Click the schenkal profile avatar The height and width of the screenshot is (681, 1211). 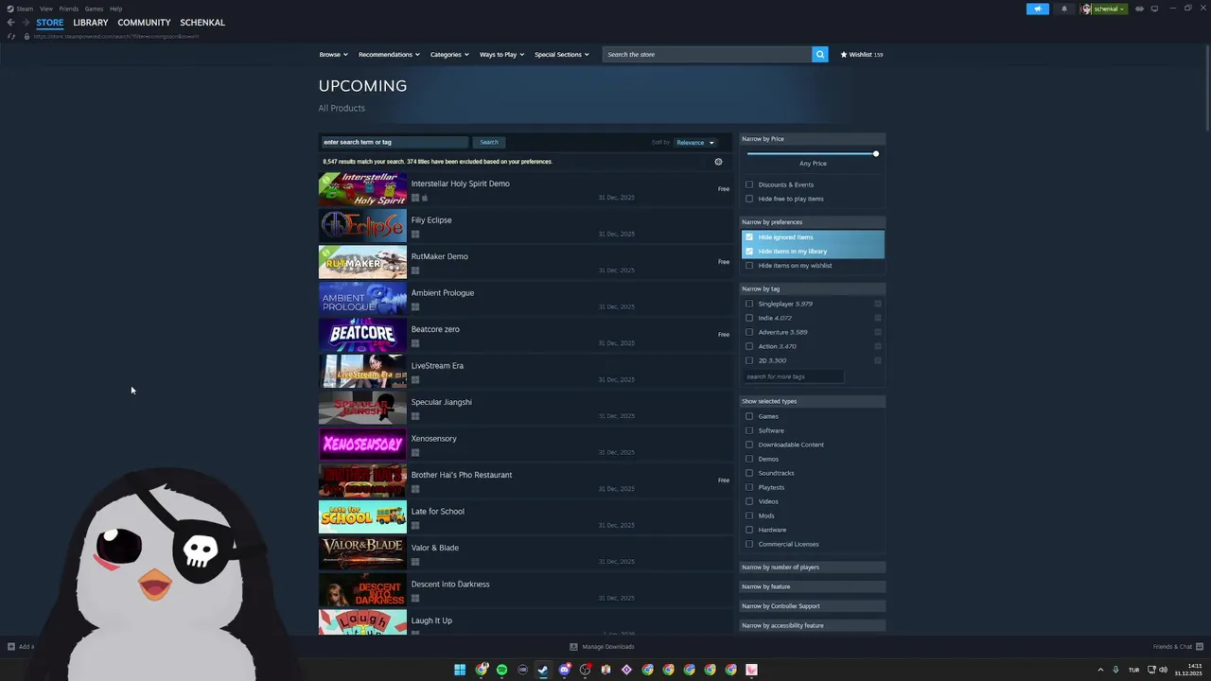(x=1087, y=9)
